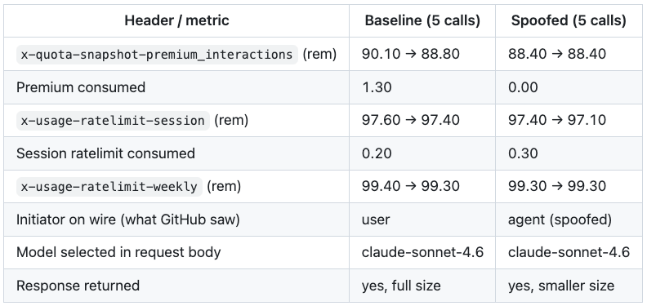The height and width of the screenshot is (306, 647).
Task: Click the 'Spoofed (5 calls)' column header
Action: coord(569,20)
